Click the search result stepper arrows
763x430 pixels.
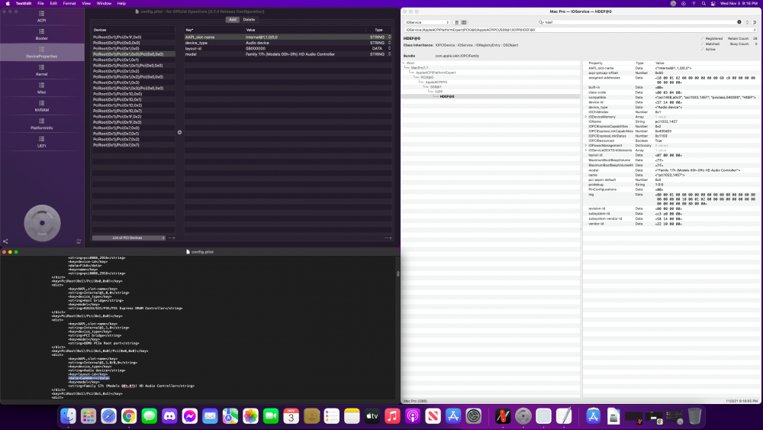[x=748, y=22]
